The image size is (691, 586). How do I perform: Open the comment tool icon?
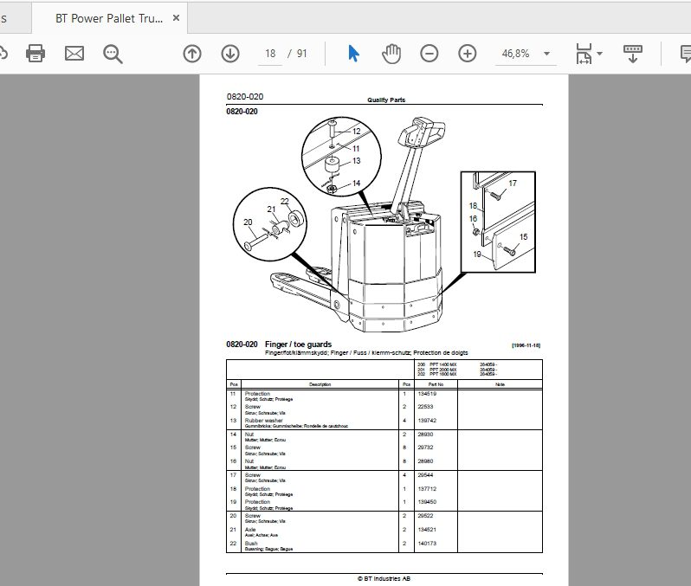coord(686,54)
